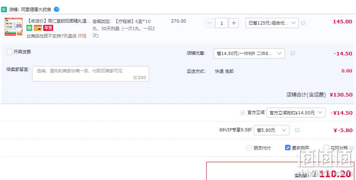Untick the 匿名购买 checkbox

point(288,148)
